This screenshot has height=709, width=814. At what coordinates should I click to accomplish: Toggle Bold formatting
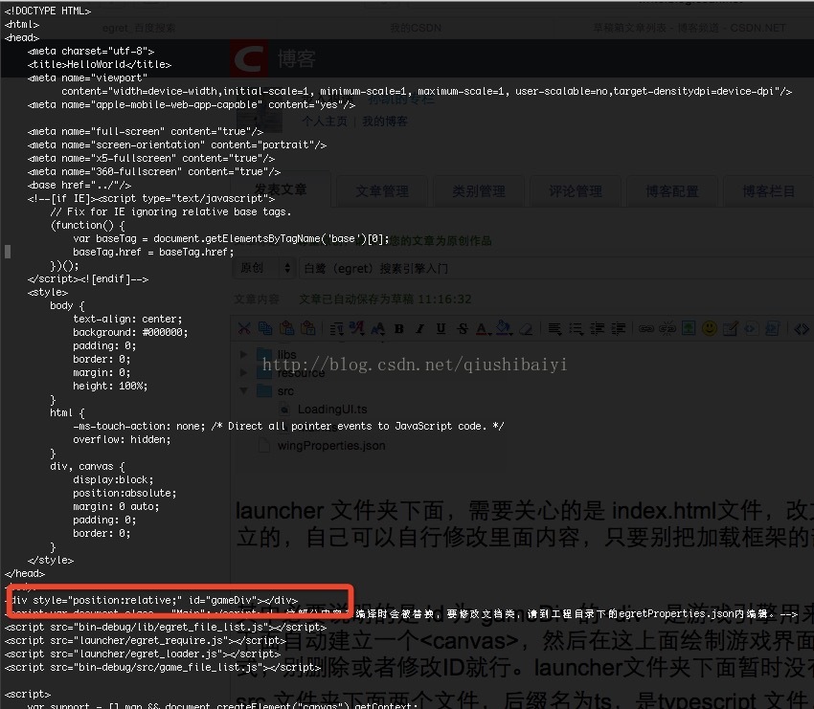tap(398, 328)
